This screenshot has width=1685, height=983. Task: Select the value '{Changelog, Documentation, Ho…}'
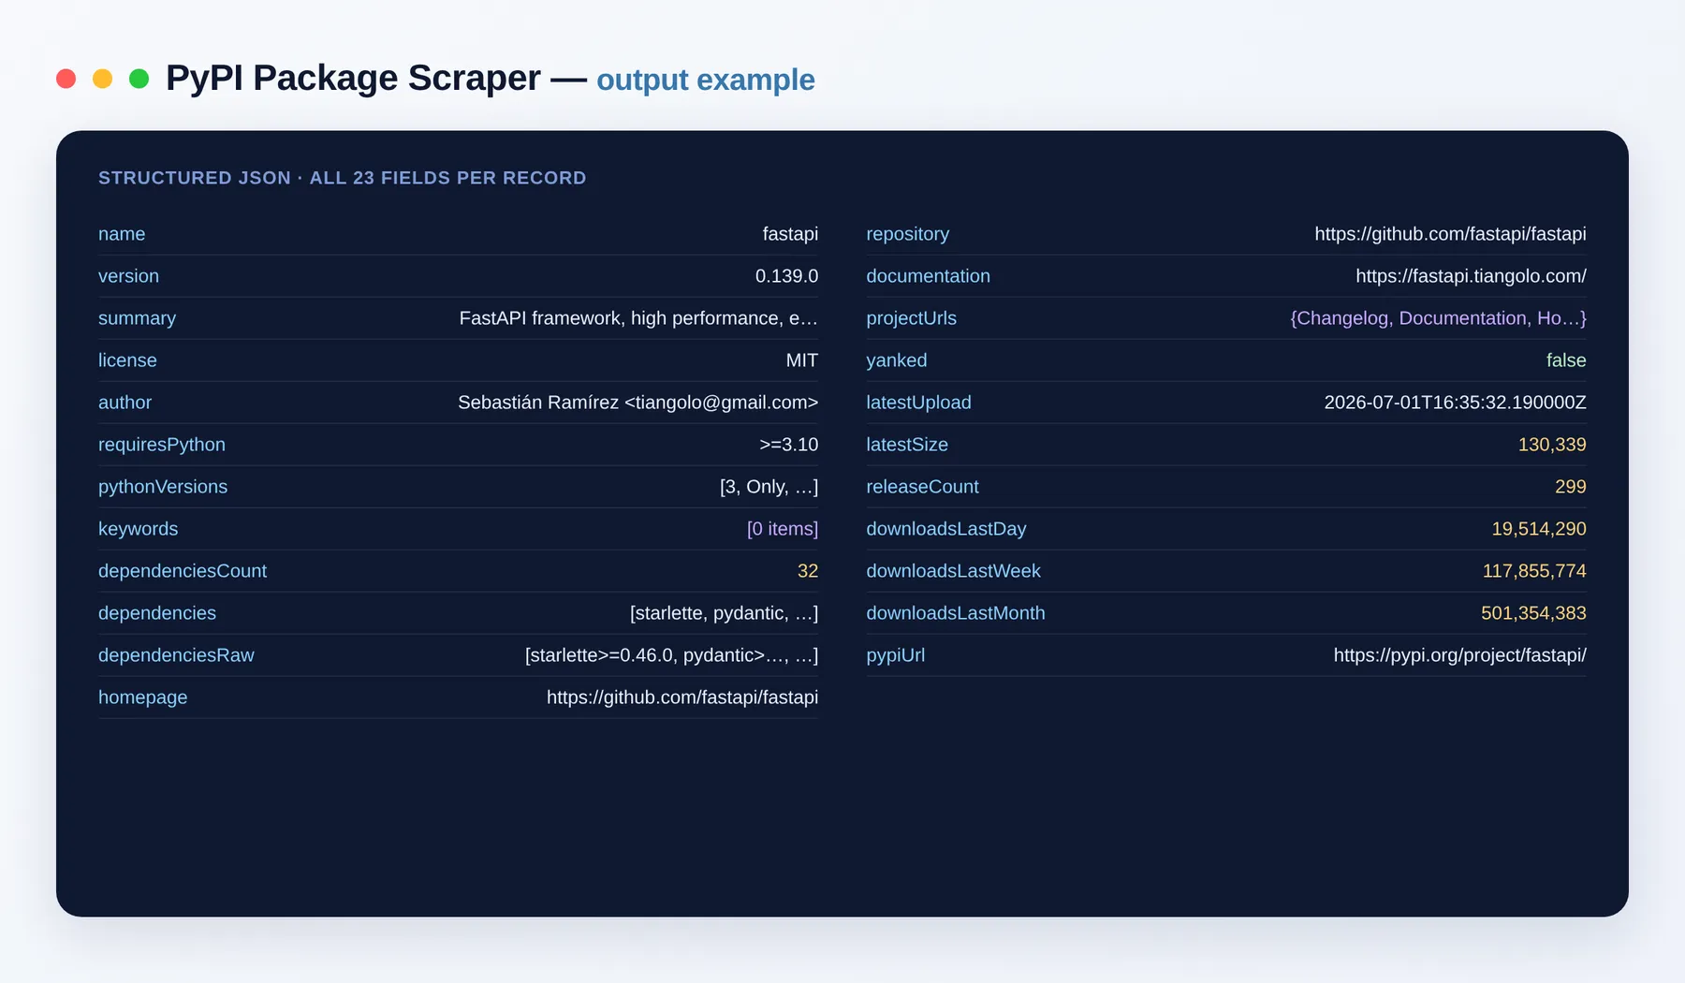click(x=1438, y=318)
